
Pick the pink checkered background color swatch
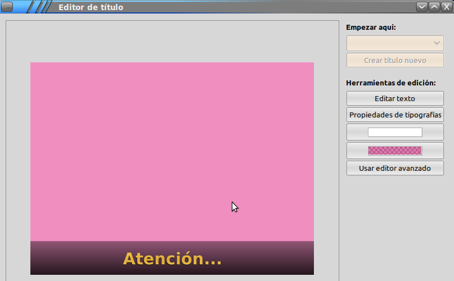(395, 151)
